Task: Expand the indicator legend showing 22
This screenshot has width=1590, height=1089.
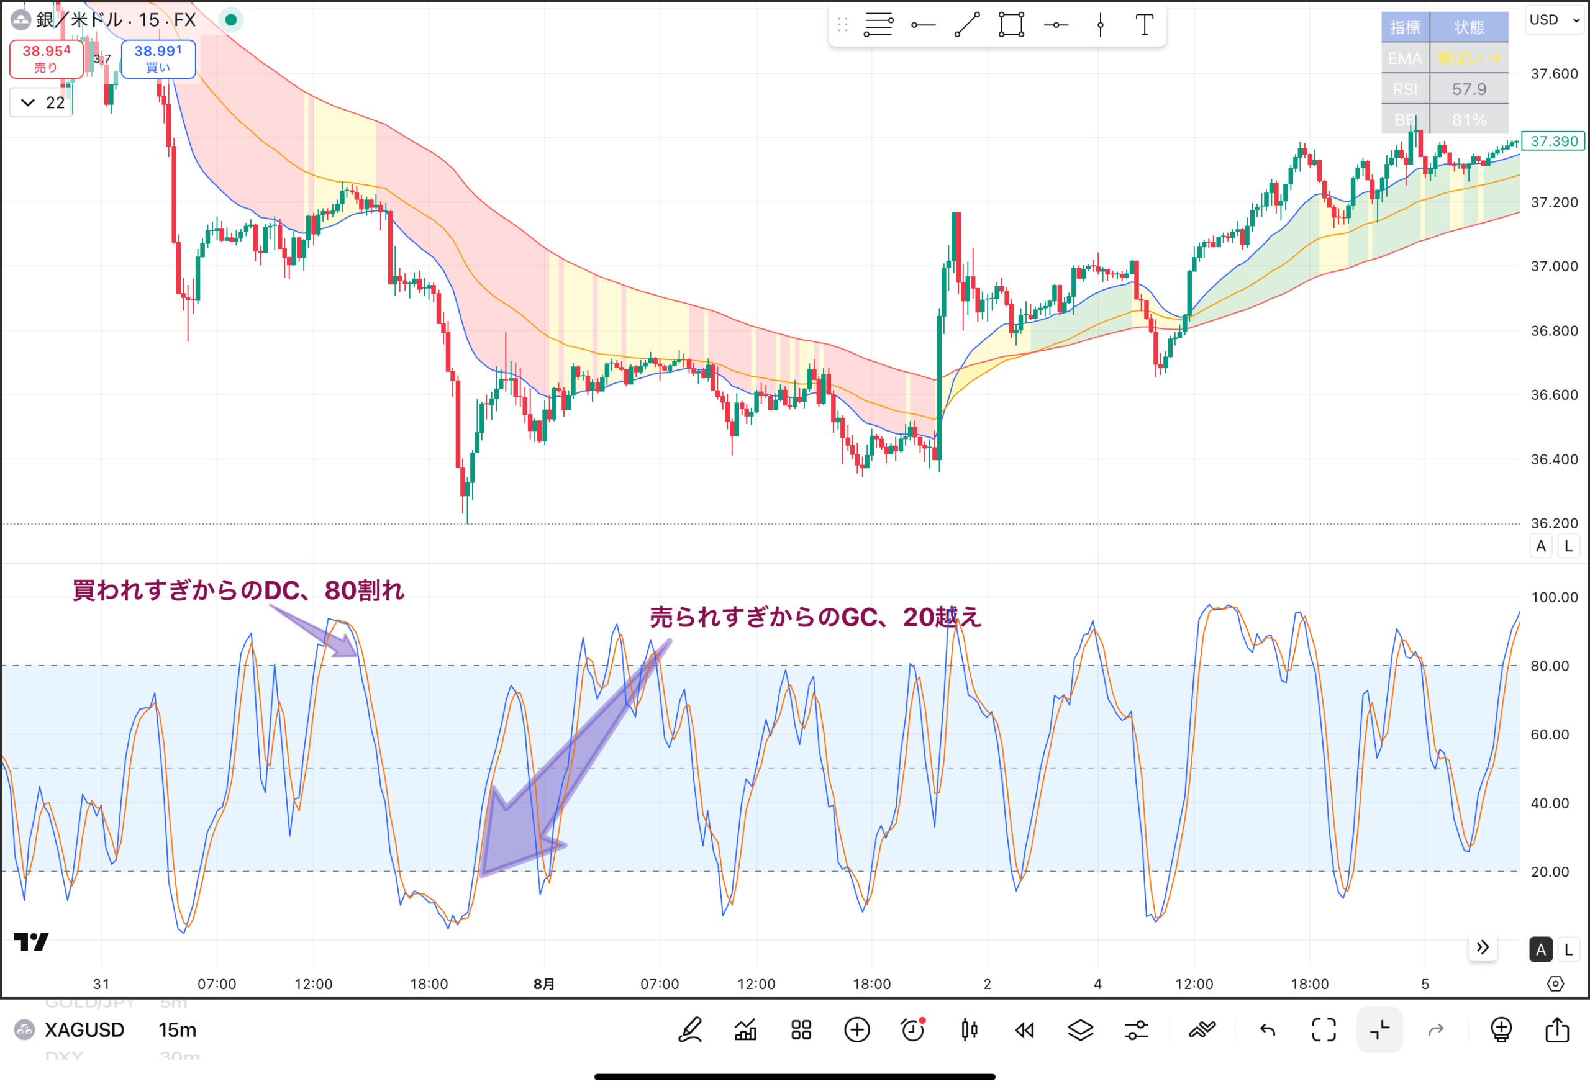Action: pos(41,102)
